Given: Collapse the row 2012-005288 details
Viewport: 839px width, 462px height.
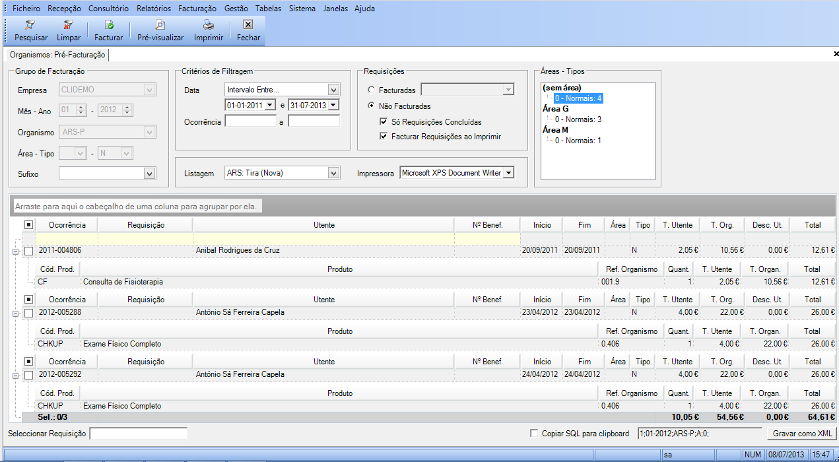Looking at the screenshot, I should click(15, 313).
